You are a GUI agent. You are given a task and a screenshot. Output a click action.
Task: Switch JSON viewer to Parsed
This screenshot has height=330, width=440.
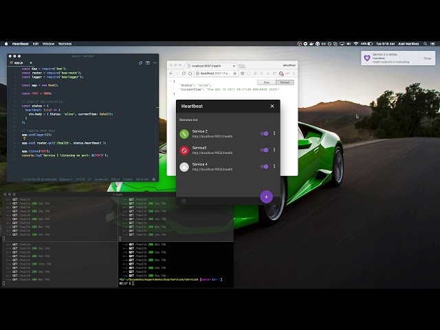pyautogui.click(x=285, y=82)
